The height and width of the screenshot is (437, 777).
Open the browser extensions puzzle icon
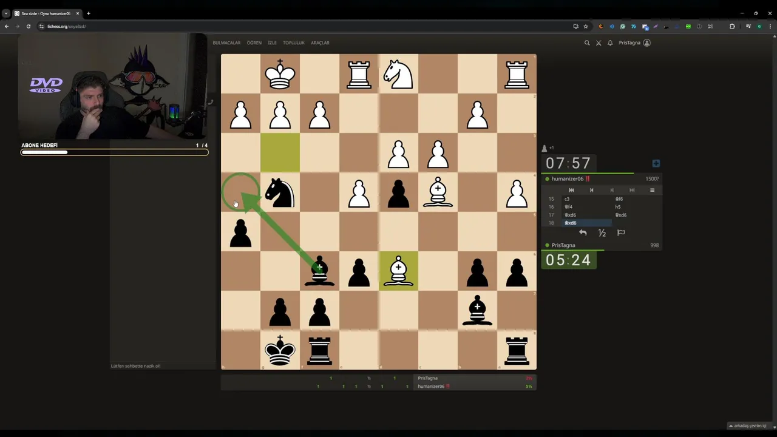pos(732,26)
